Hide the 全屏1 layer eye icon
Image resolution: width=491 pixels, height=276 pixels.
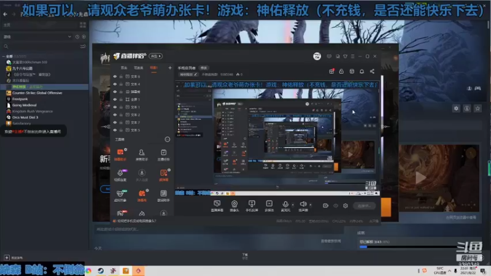point(115,99)
